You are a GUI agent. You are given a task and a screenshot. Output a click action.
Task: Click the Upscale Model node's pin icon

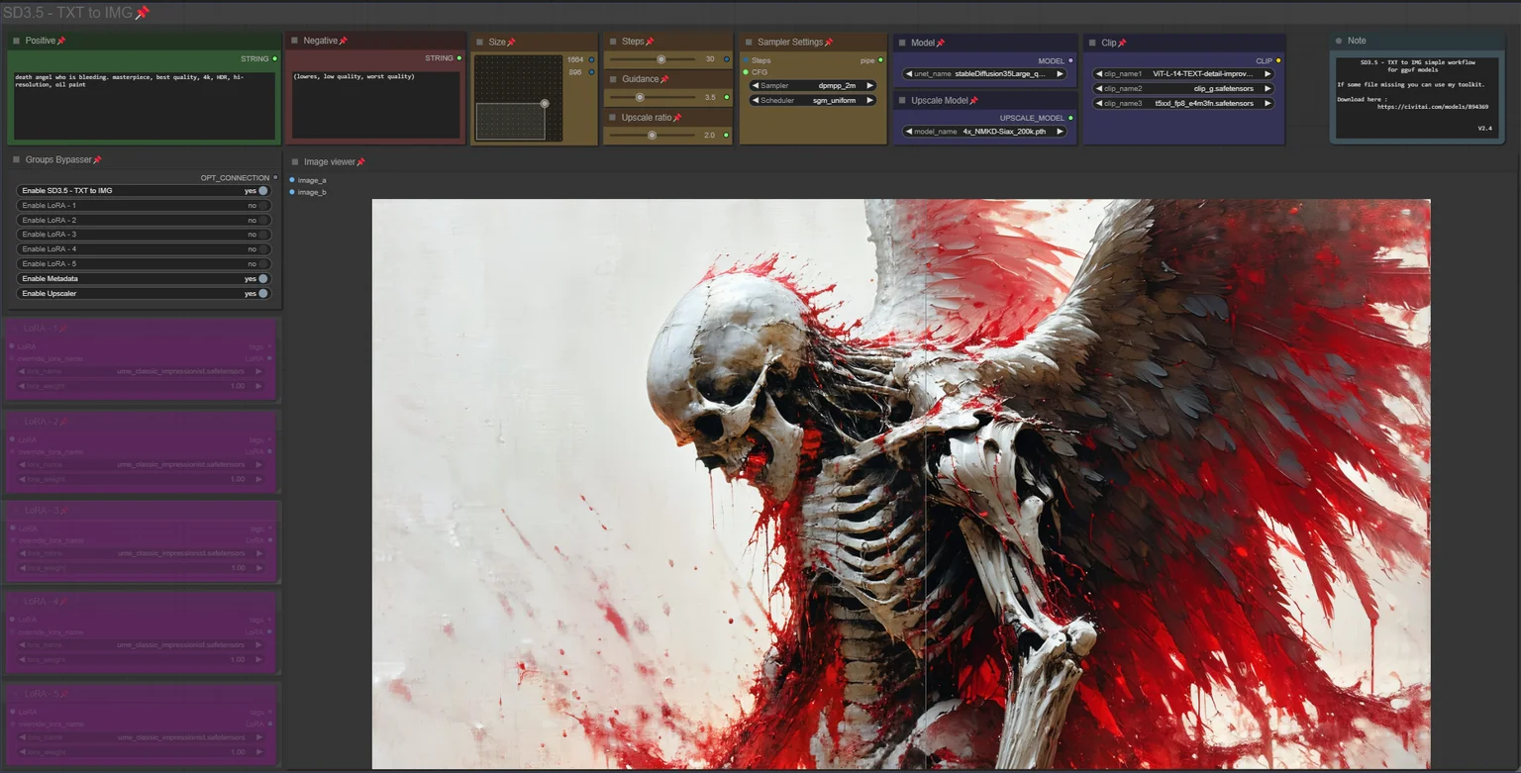point(974,101)
